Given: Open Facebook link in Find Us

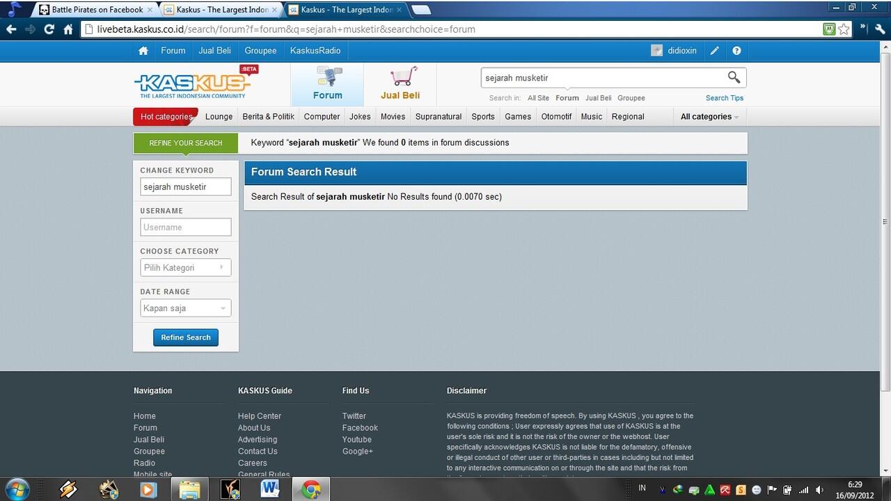Looking at the screenshot, I should 360,428.
